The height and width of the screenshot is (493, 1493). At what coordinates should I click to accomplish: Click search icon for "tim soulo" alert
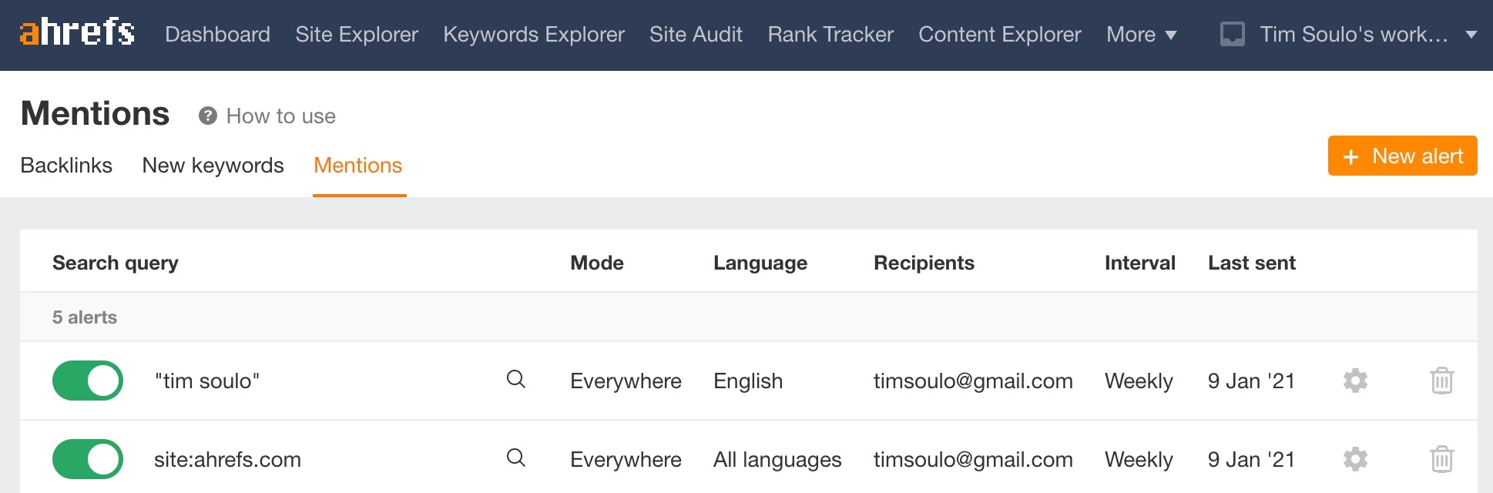pyautogui.click(x=515, y=379)
